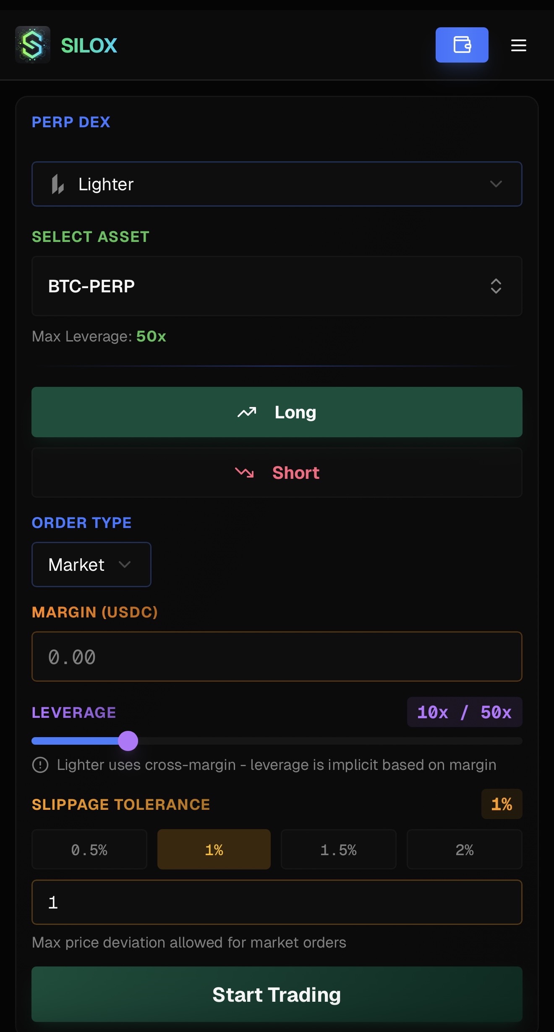Expand the Perp DEX dropdown
The height and width of the screenshot is (1032, 554).
pos(277,184)
